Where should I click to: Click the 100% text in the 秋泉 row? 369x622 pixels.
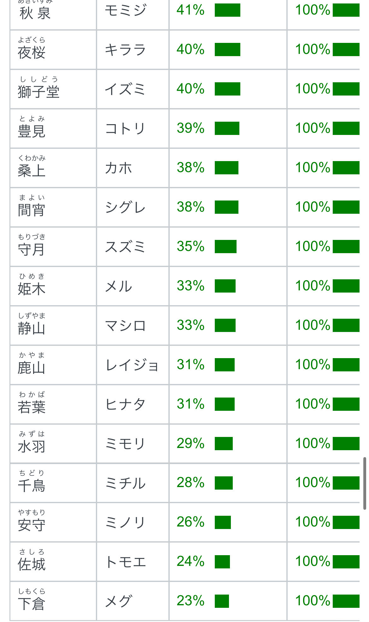[x=313, y=10]
